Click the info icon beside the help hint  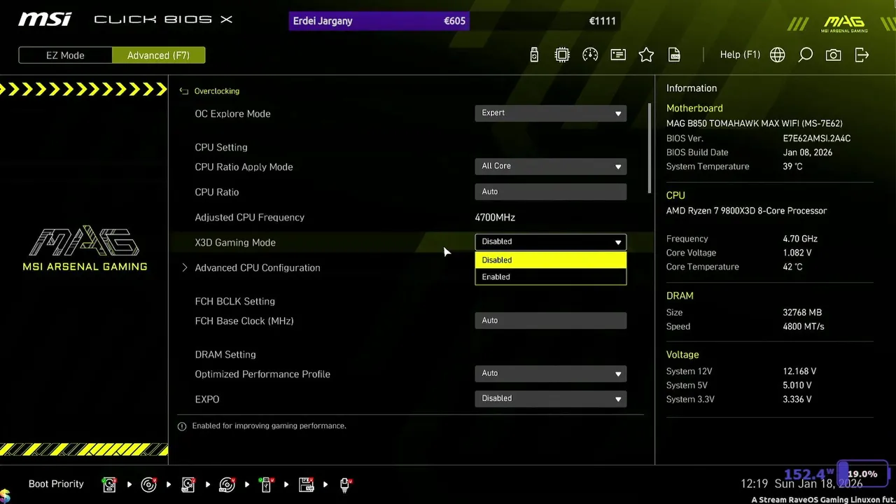(x=182, y=426)
